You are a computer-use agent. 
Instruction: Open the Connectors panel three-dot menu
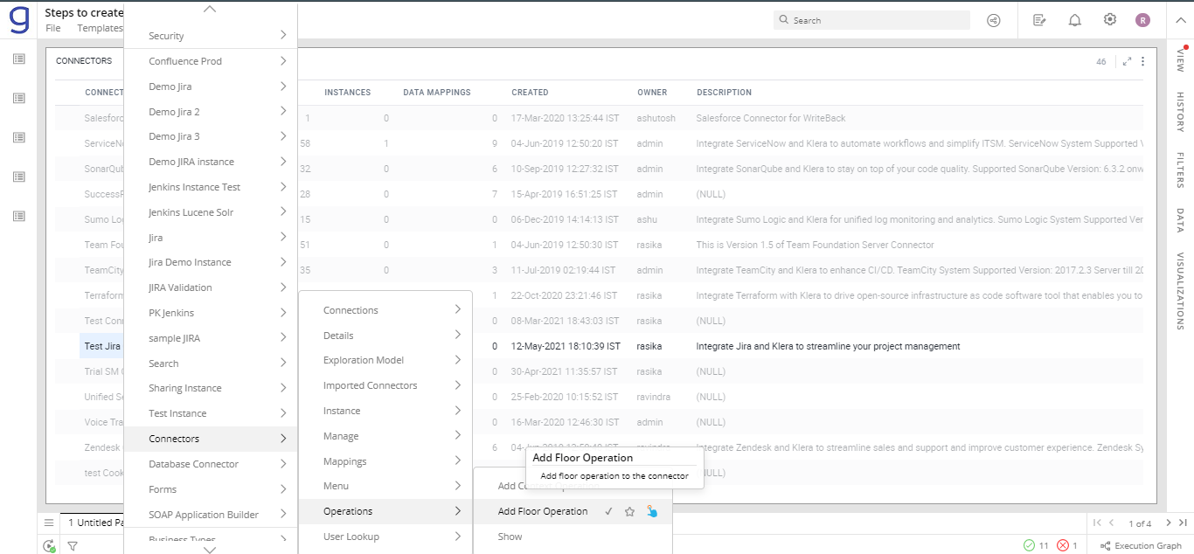(x=1142, y=61)
